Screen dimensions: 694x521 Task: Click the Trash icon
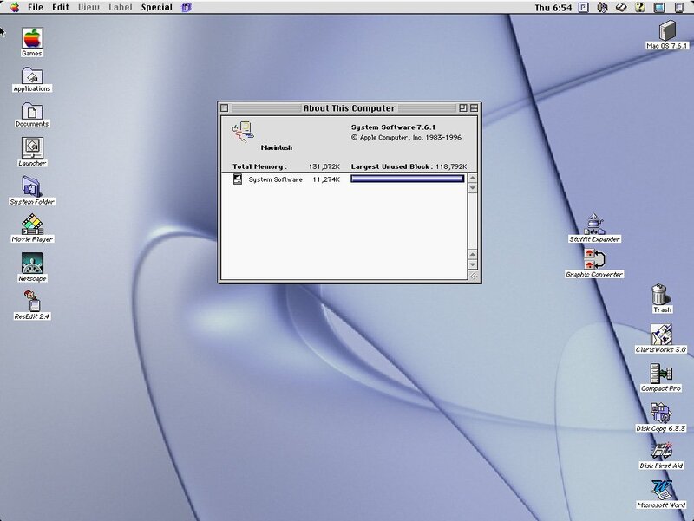[662, 294]
